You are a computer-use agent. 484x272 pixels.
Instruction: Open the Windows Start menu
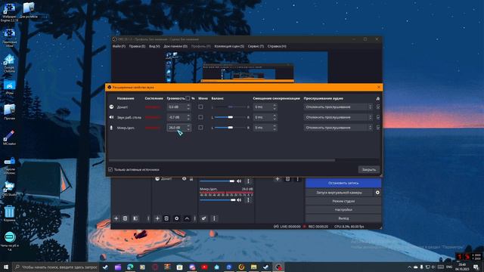(x=6, y=267)
